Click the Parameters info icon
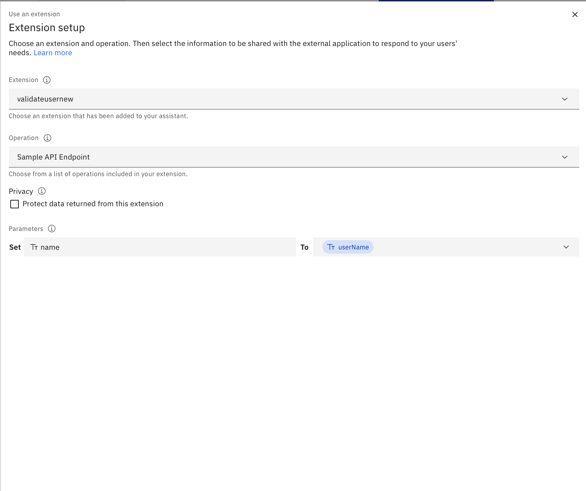The width and height of the screenshot is (586, 491). [x=52, y=229]
